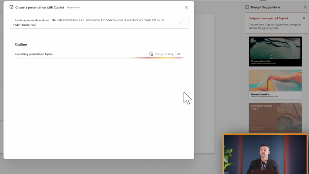
Task: Dismiss the Designer is now part of Copilot notice
Action: (304, 18)
